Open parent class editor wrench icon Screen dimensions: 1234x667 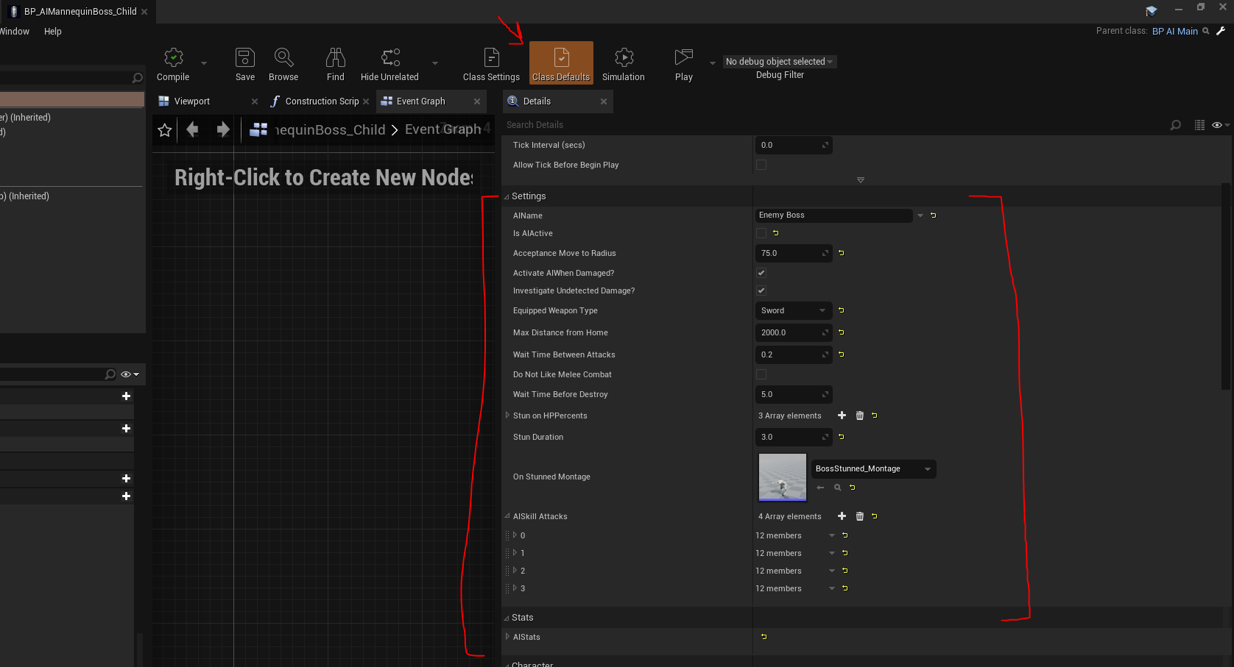coord(1220,31)
